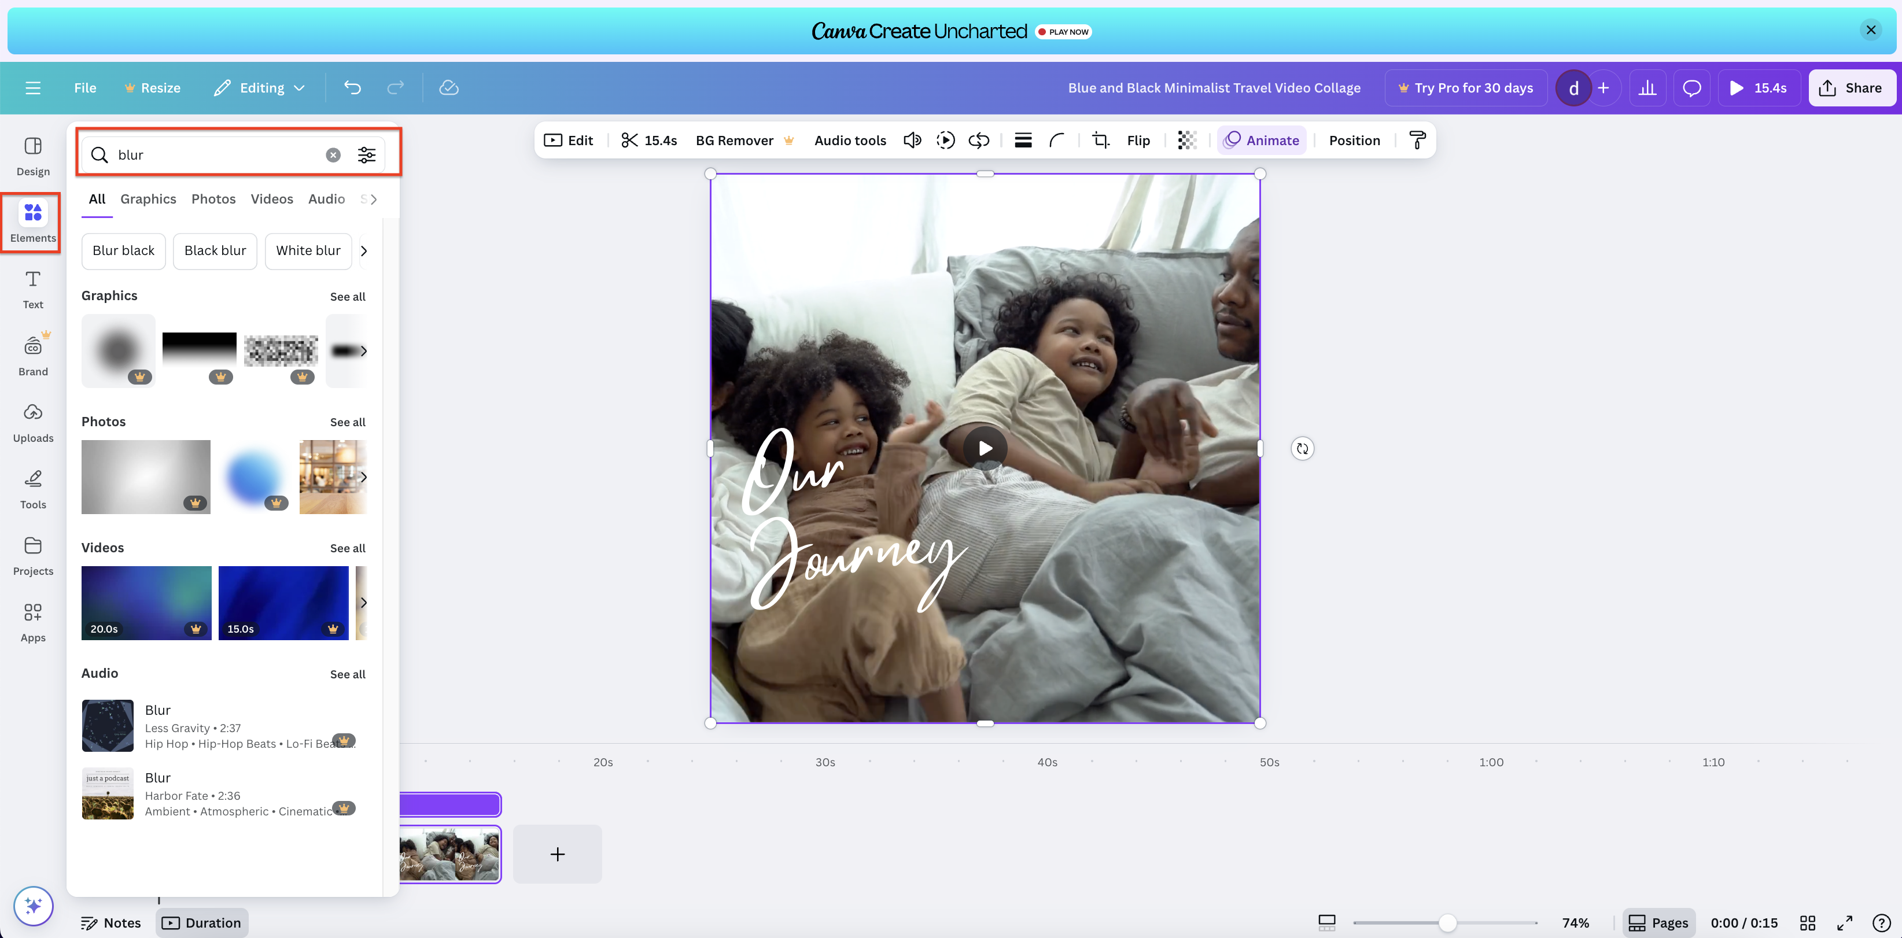
Task: Open the search filters icon
Action: click(x=366, y=155)
